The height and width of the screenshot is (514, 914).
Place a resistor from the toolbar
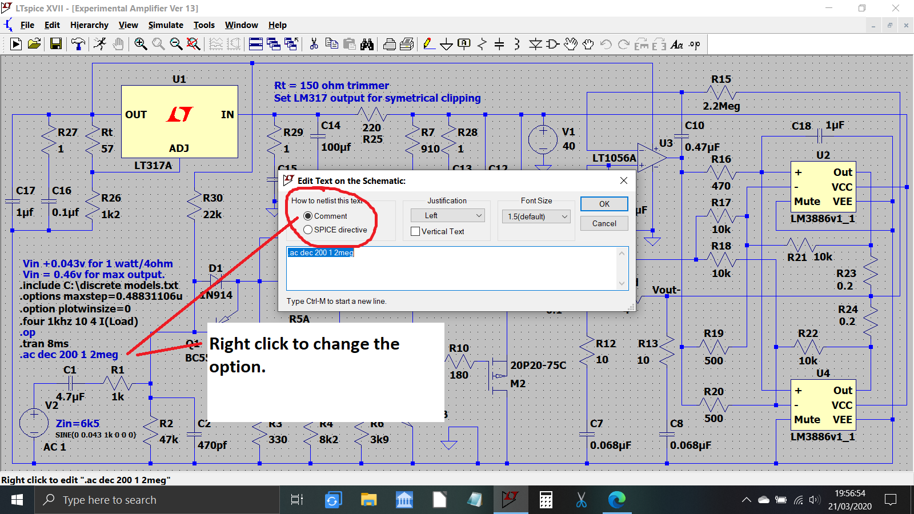(x=482, y=44)
